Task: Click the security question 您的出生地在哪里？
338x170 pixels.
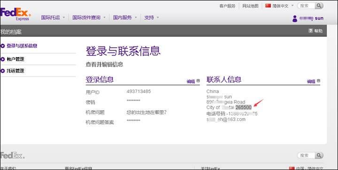Action: click(146, 112)
